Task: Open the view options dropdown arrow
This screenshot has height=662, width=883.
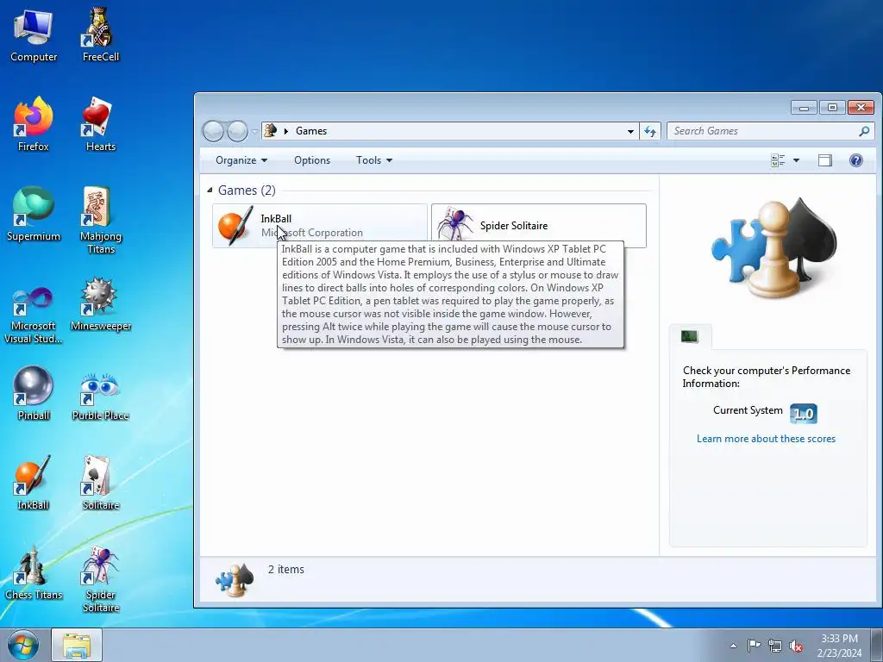Action: 796,160
